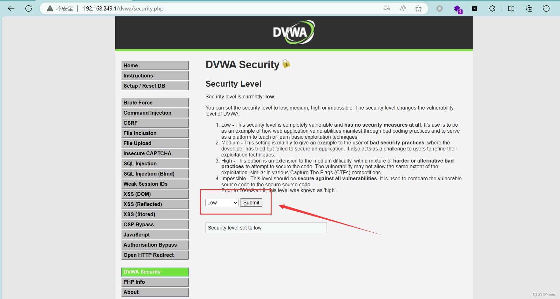Go to Insecure CAPTCHA
Screen dimensions: 560x299
[155, 153]
